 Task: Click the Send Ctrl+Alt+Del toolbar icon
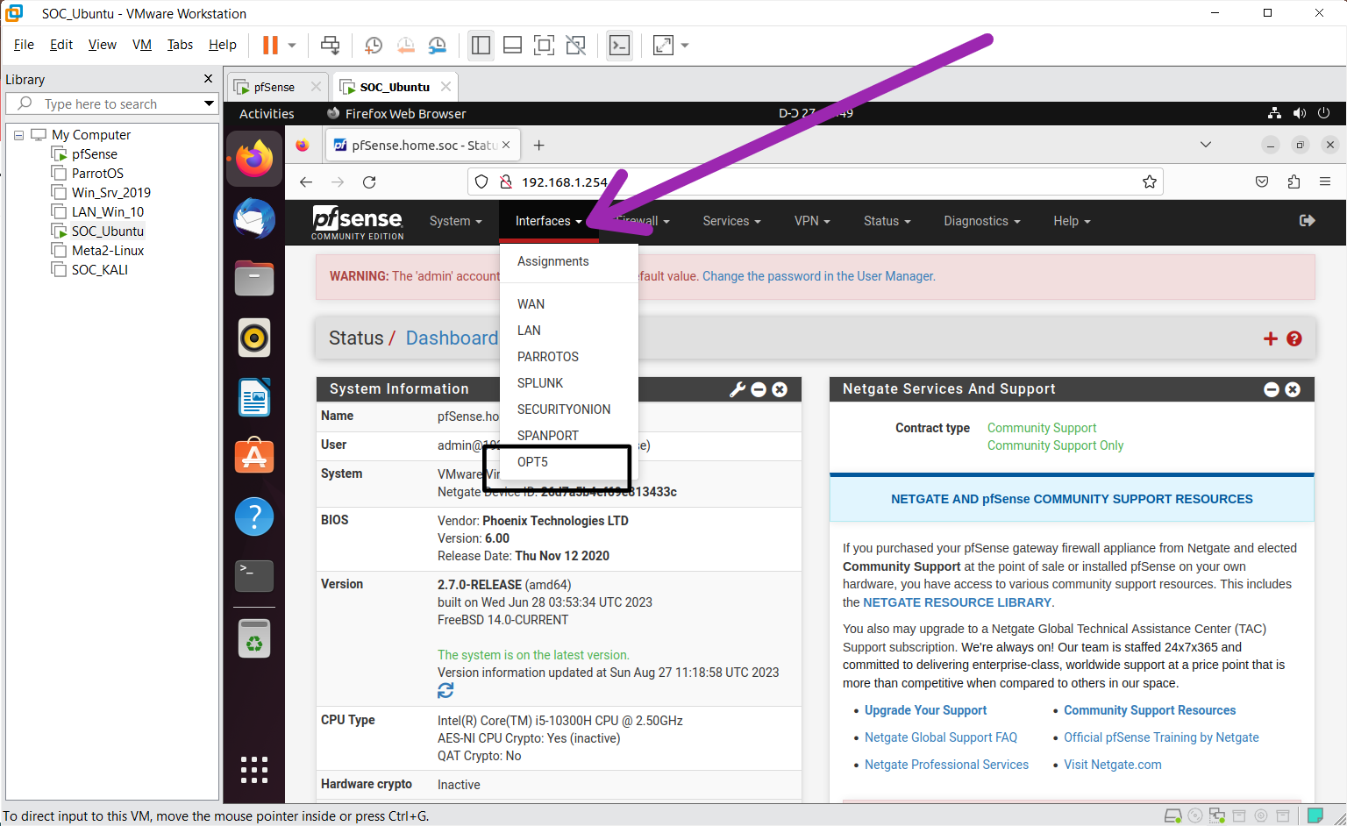[x=330, y=45]
